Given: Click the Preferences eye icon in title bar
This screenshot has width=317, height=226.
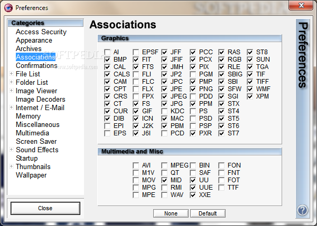Looking at the screenshot, I should [x=8, y=8].
